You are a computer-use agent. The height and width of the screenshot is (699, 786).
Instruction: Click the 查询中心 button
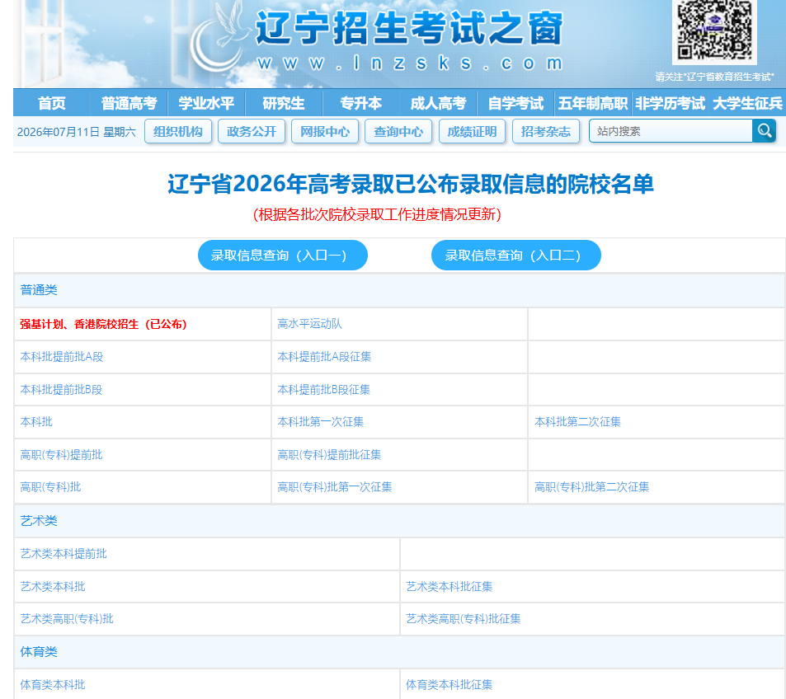398,131
